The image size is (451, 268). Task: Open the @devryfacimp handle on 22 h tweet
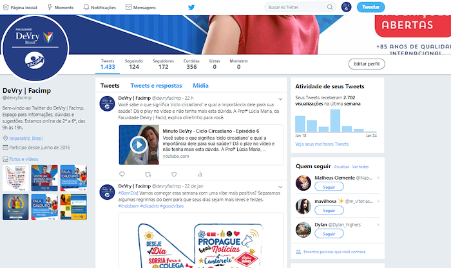point(166,98)
